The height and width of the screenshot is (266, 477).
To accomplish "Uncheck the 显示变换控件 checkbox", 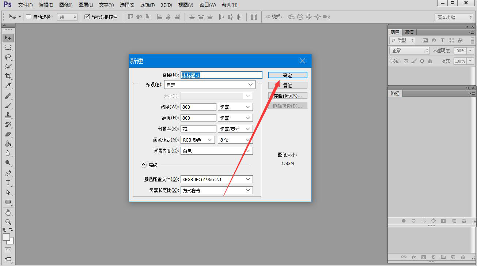I will (87, 17).
